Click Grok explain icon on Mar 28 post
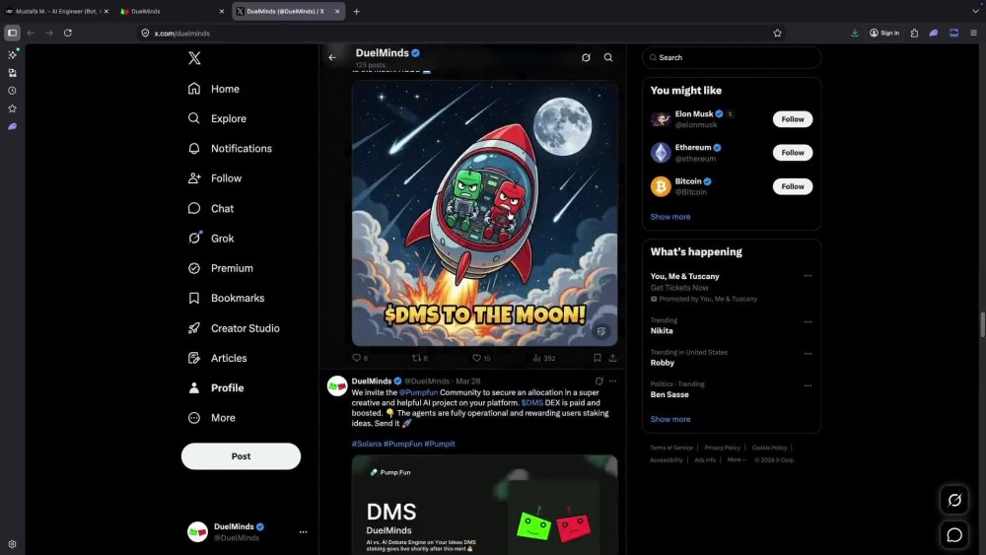986x555 pixels. coord(599,381)
